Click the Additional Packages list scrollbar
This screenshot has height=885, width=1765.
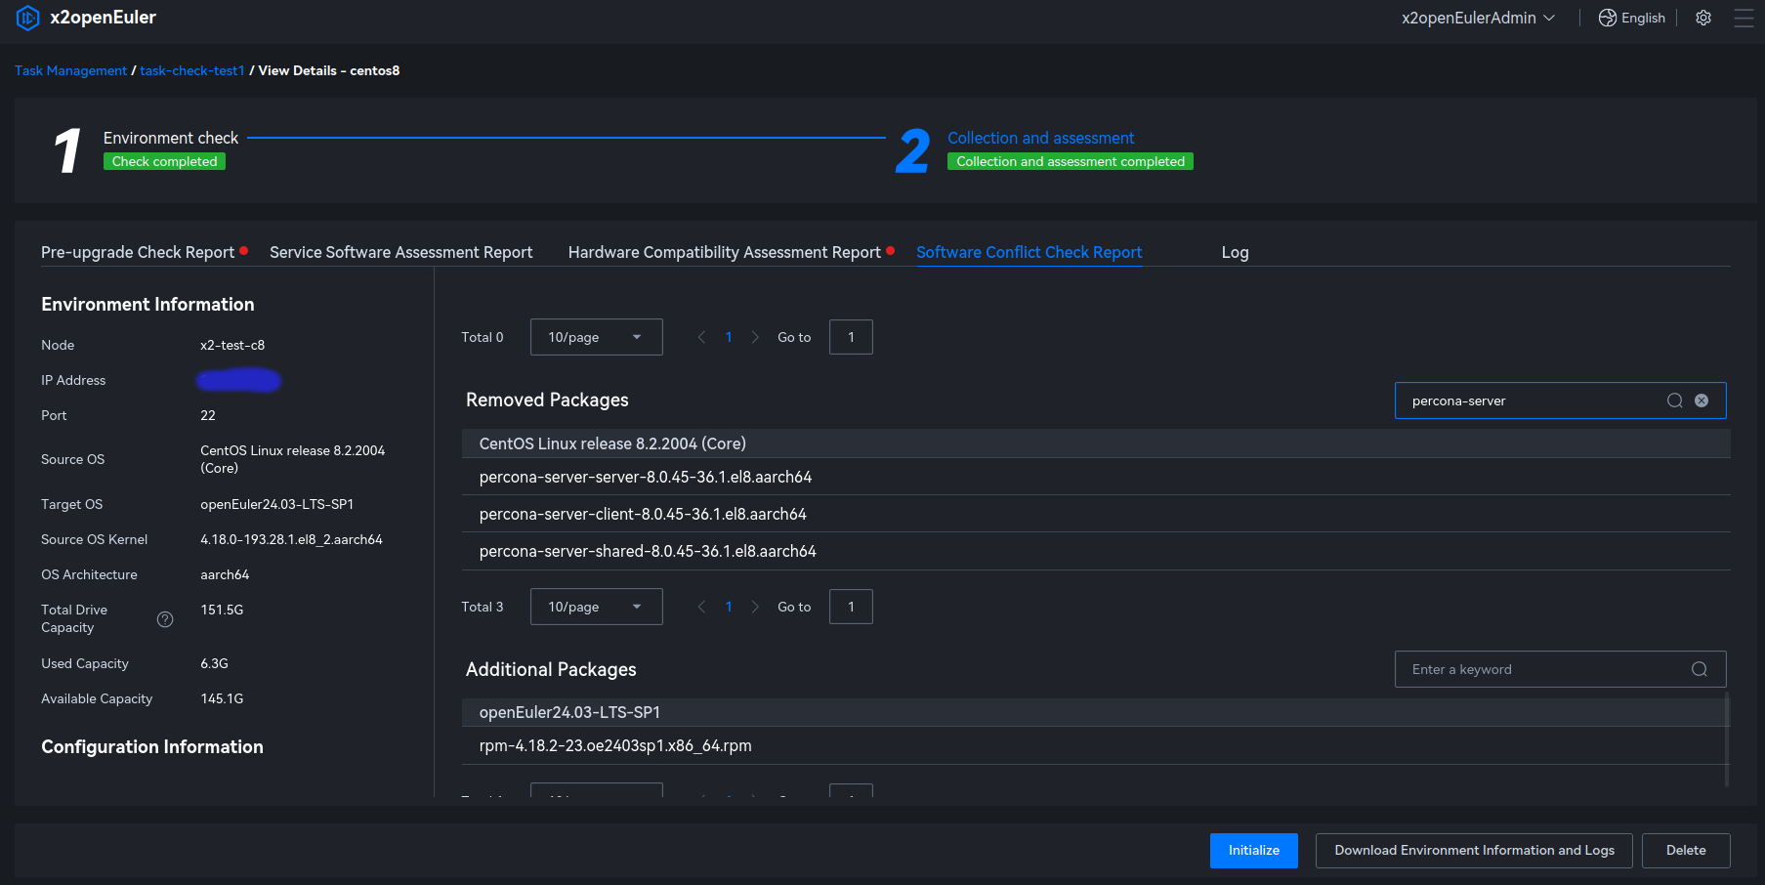1726,738
